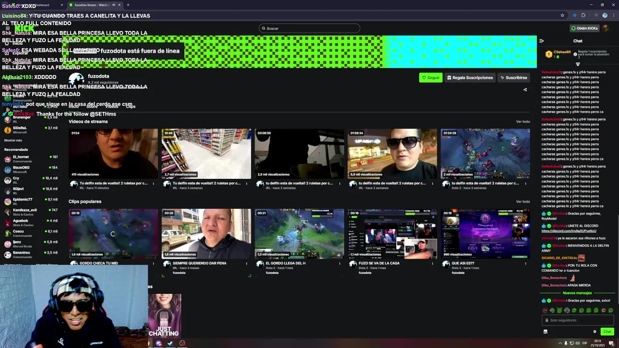Click El_hornet avatar in Recomendado list
This screenshot has height=348, width=619.
[x=8, y=159]
